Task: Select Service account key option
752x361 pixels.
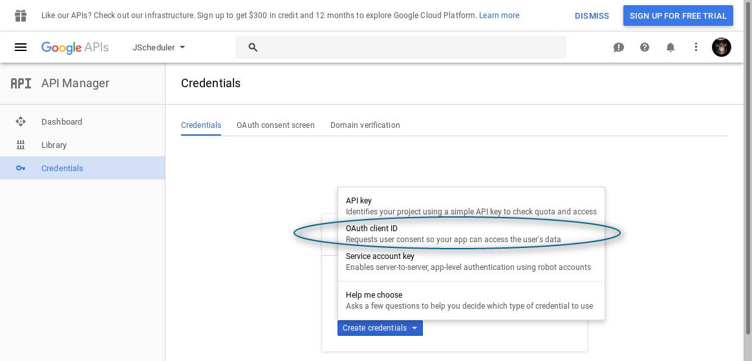Action: [x=471, y=262]
